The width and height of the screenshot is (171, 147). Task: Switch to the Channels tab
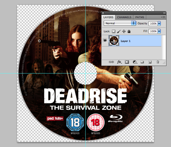tap(124, 17)
